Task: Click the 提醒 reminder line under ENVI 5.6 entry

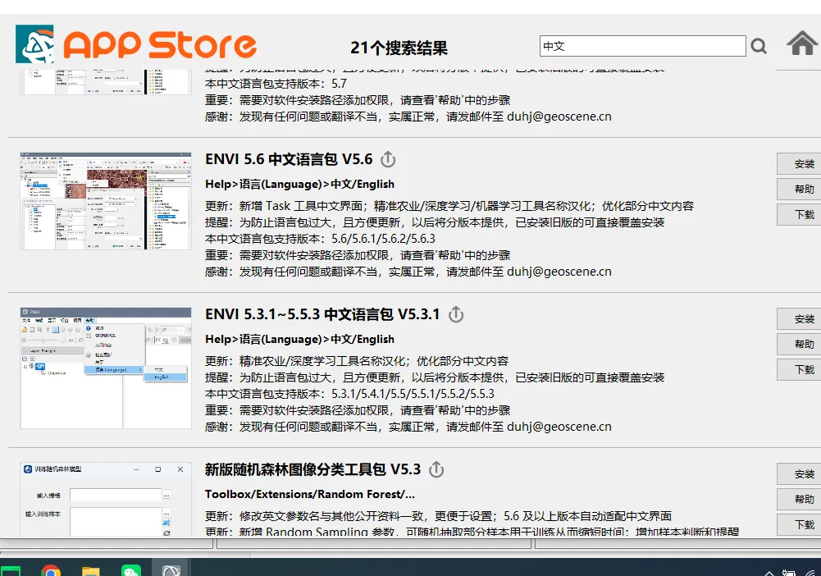Action: [435, 222]
